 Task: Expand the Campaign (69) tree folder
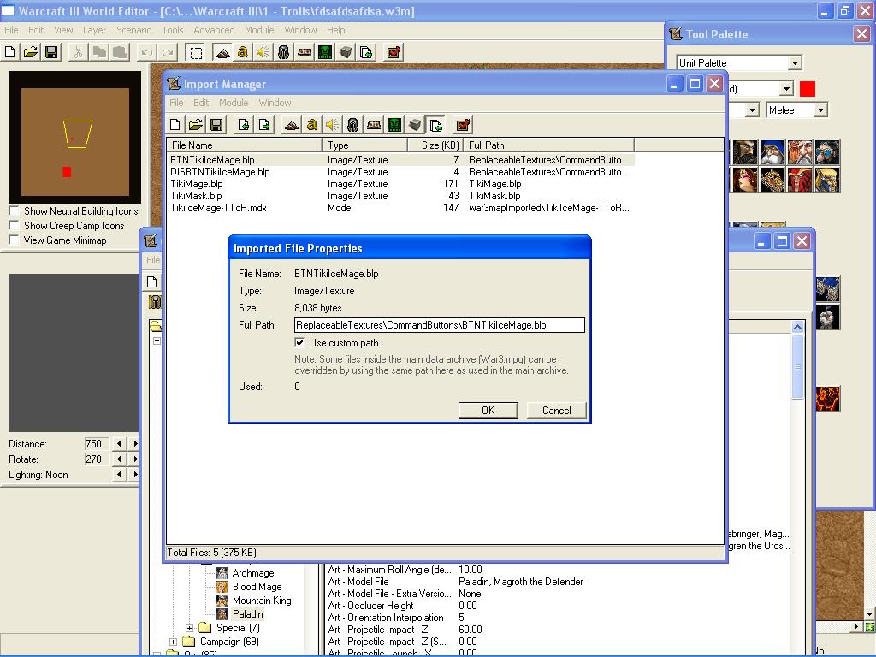coord(173,642)
